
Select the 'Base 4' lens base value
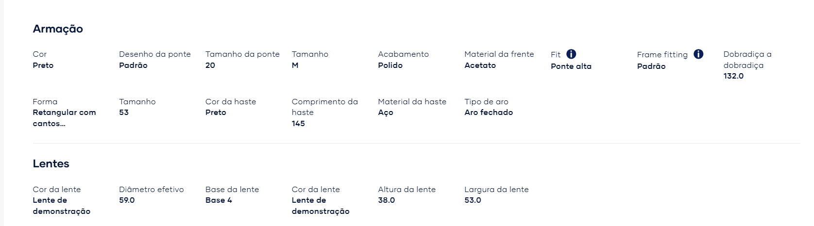219,200
